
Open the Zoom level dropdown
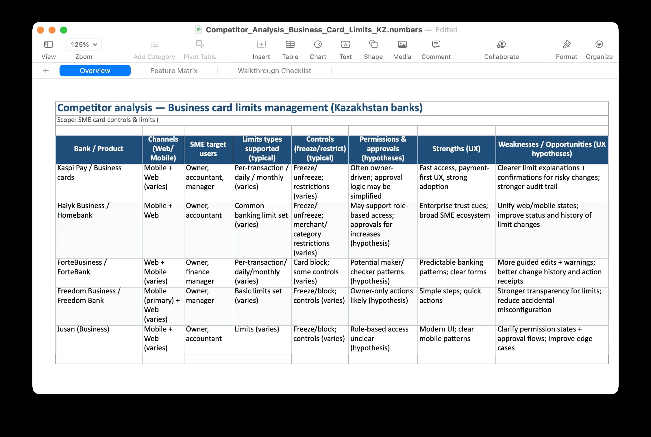[84, 44]
